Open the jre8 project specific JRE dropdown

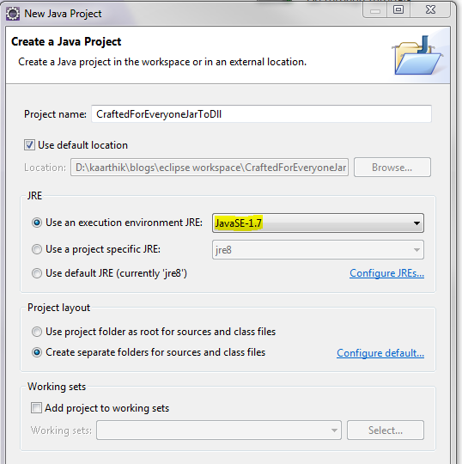tap(318, 250)
